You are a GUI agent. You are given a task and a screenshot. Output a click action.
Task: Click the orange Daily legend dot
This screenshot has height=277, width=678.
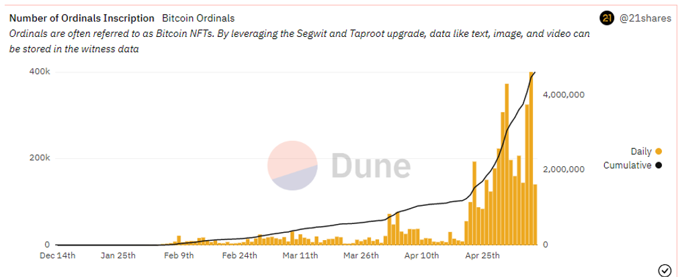(x=658, y=151)
